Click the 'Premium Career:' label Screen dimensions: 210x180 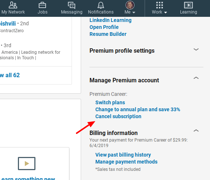click(108, 94)
